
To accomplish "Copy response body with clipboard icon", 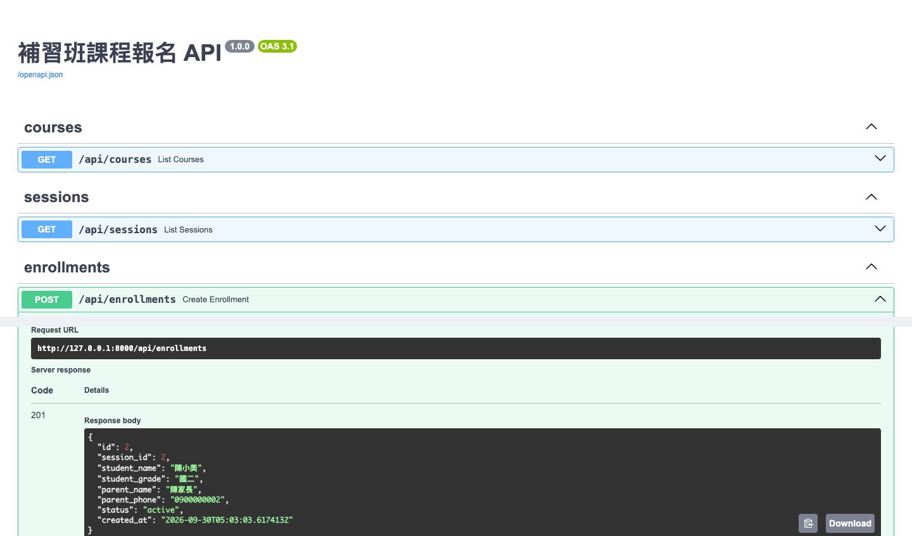I will (x=808, y=523).
